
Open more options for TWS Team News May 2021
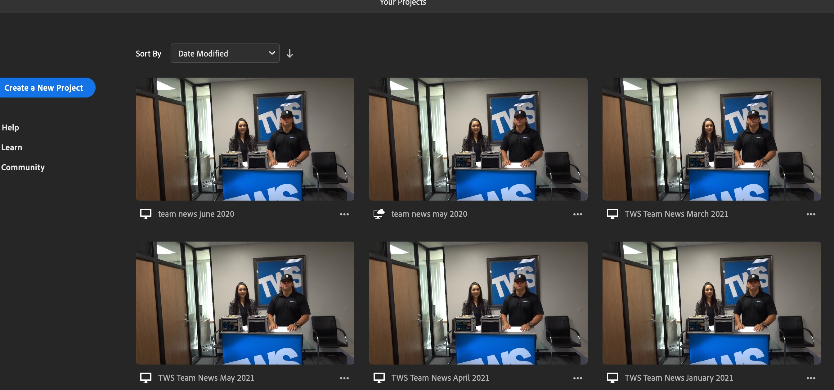[344, 378]
